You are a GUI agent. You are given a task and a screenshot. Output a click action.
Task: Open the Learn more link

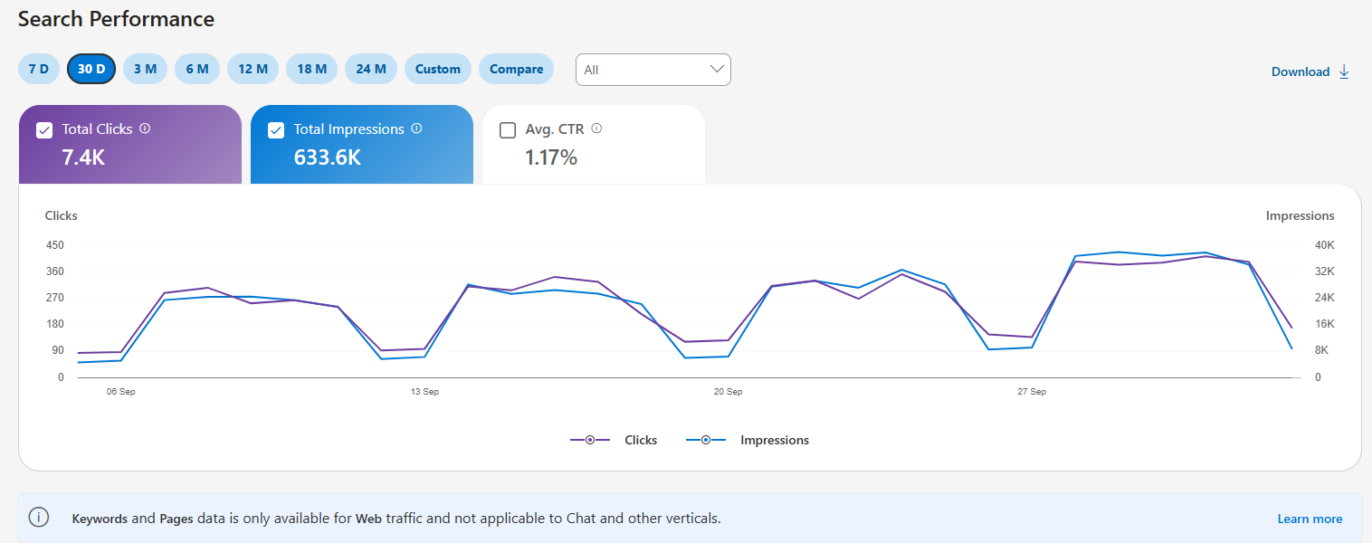(x=1310, y=519)
